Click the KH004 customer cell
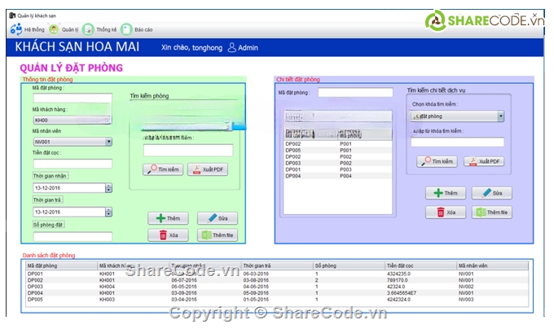The image size is (554, 329). (x=134, y=287)
